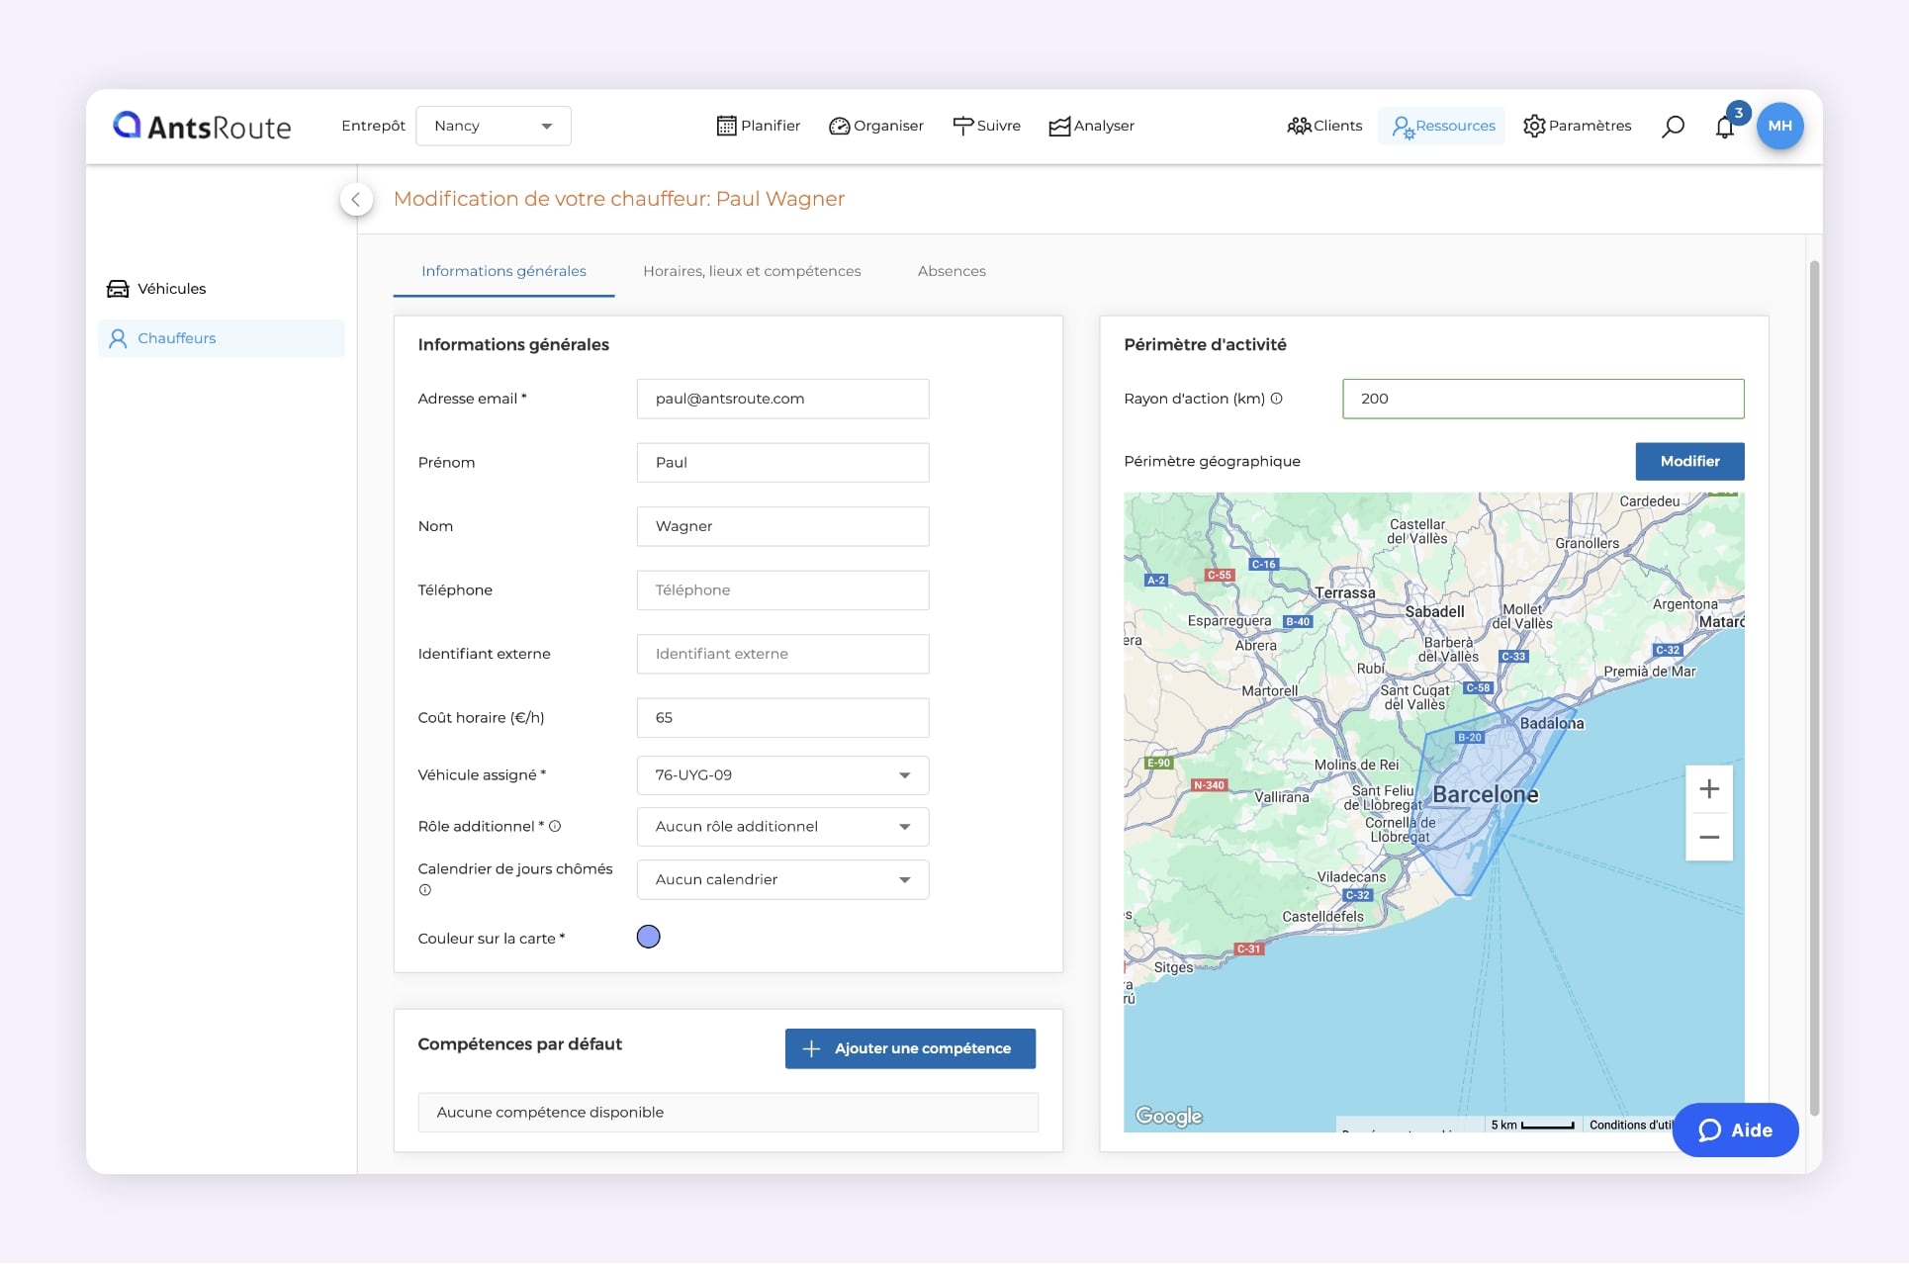This screenshot has width=1909, height=1264.
Task: Open Calendrier de jours chômés dropdown
Action: click(x=782, y=879)
